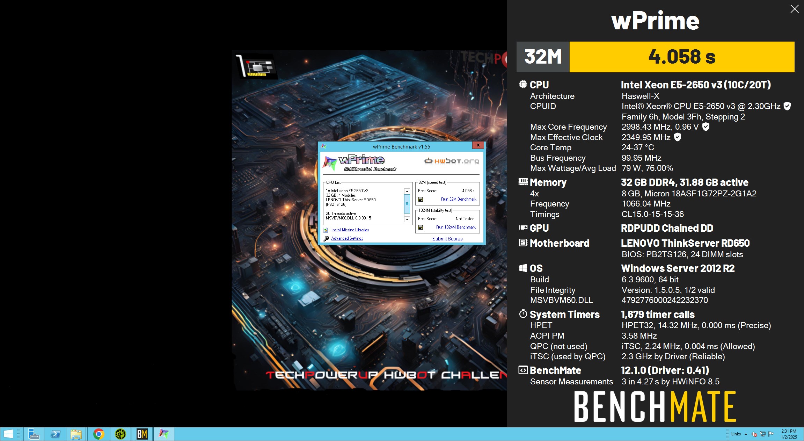The width and height of the screenshot is (804, 441).
Task: Click the muted volume tray icon
Action: (754, 434)
